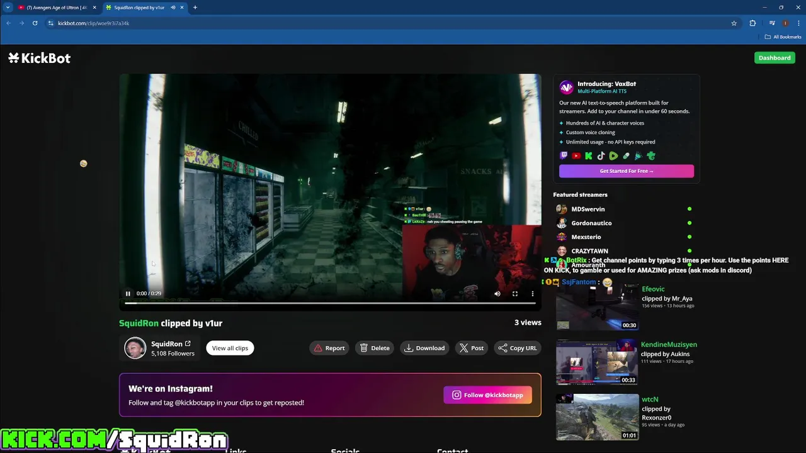Click the Mexsterio avatar icon
Image resolution: width=806 pixels, height=453 pixels.
[x=562, y=237]
